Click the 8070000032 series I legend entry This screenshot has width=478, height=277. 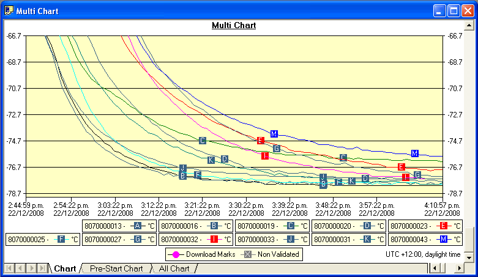(x=196, y=240)
